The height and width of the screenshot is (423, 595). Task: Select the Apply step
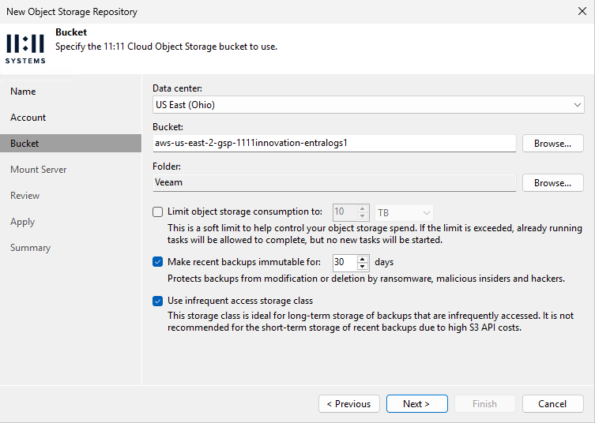pyautogui.click(x=23, y=222)
